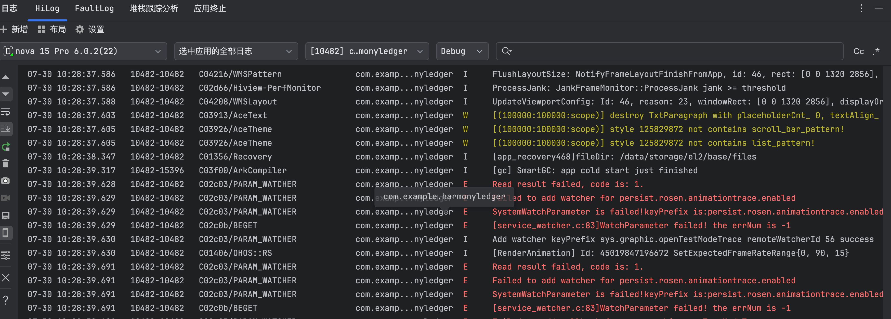The height and width of the screenshot is (319, 891).
Task: Toggle scroll-to-end icon
Action: [6, 129]
